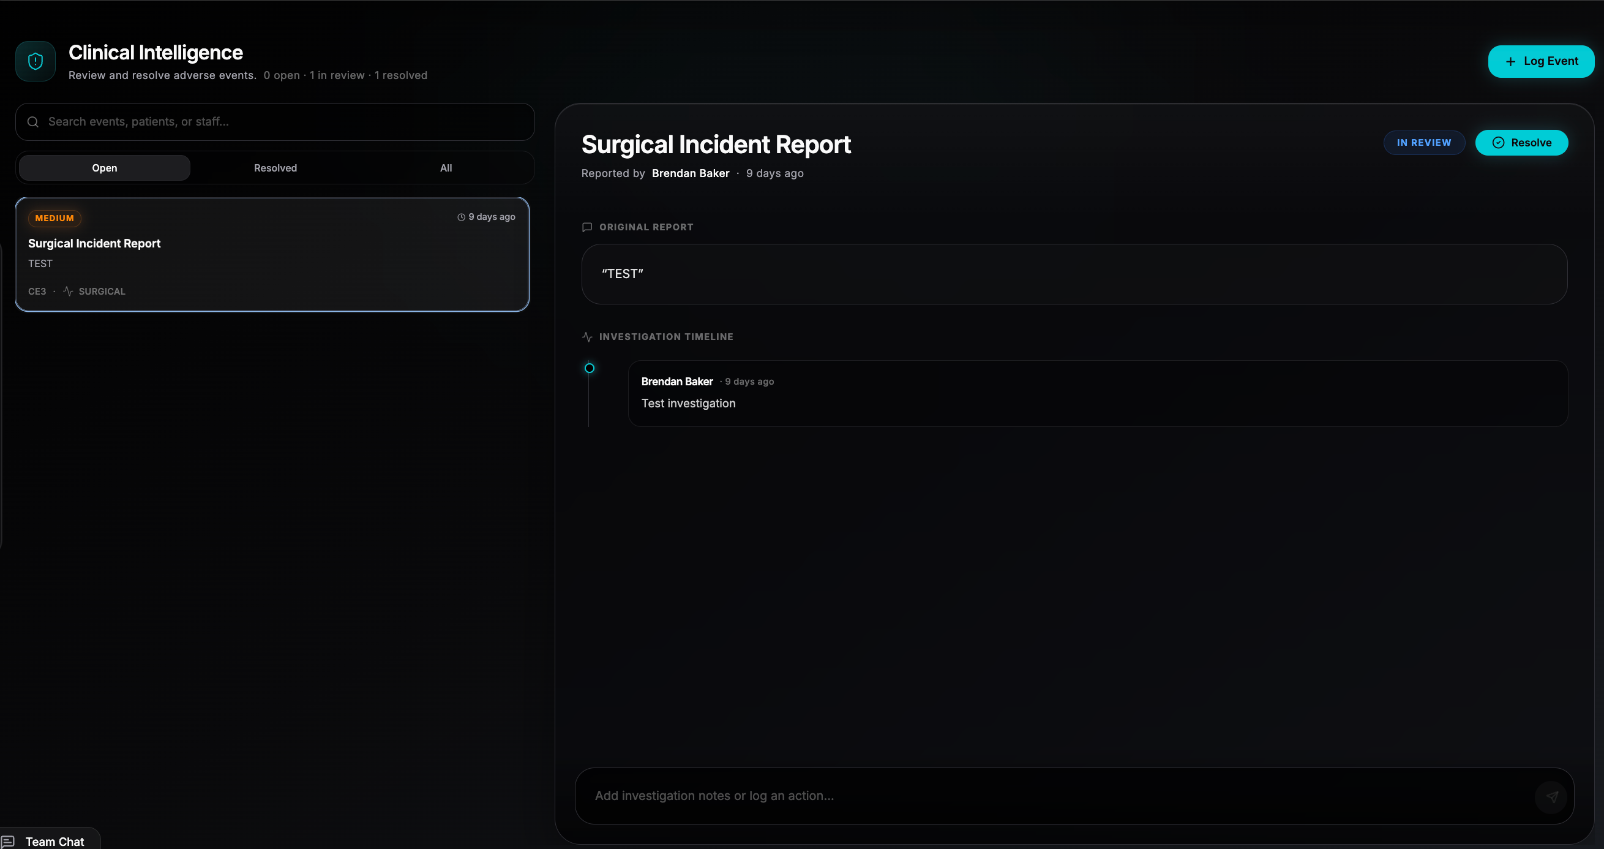Screen dimensions: 1604x849
Task: Open the Surgical Incident Report card
Action: [272, 254]
